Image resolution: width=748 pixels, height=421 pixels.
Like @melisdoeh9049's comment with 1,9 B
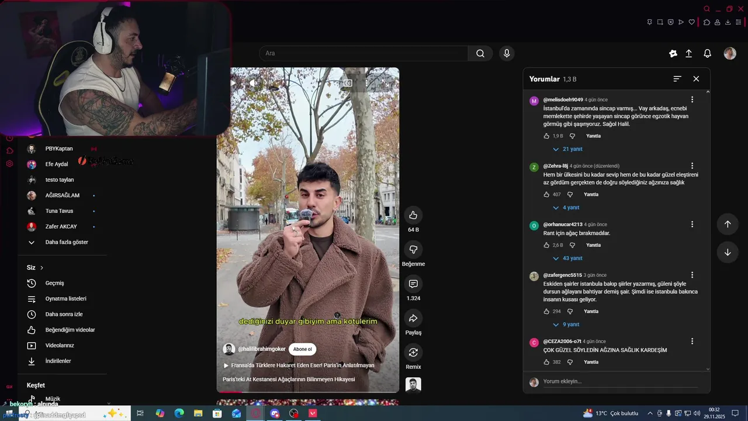[x=546, y=136]
